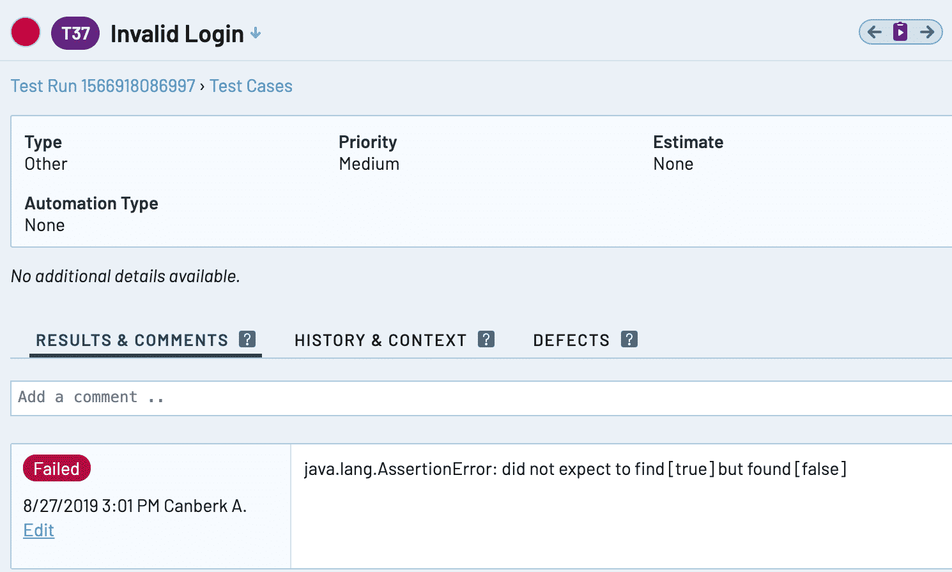Click the Invalid Login title
The height and width of the screenshot is (572, 952).
click(177, 34)
